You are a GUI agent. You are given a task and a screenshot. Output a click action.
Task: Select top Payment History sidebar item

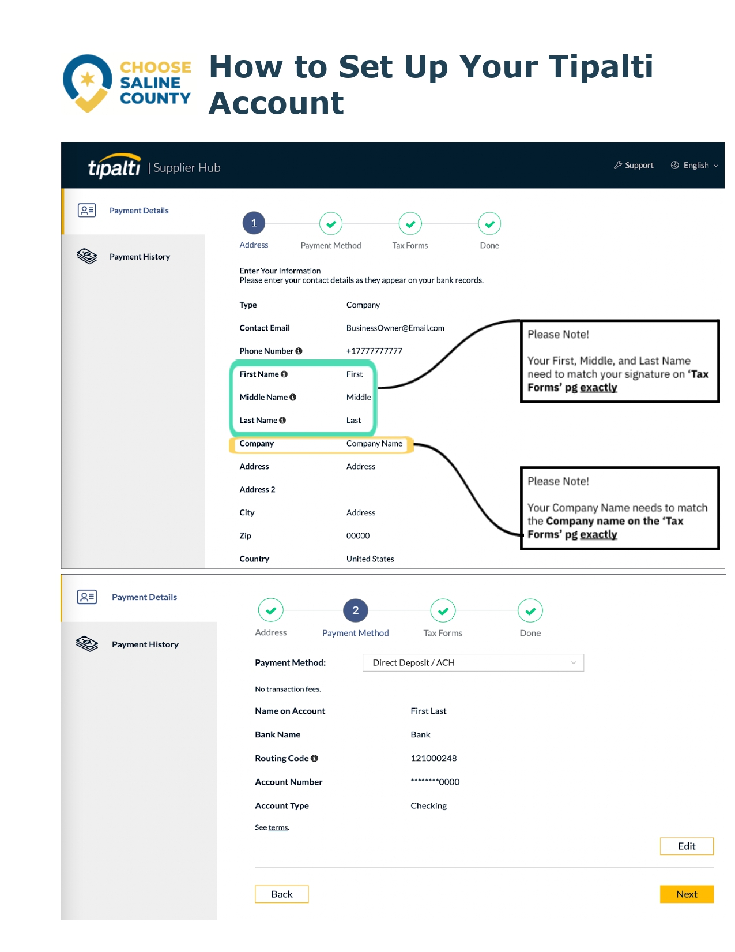tap(134, 257)
